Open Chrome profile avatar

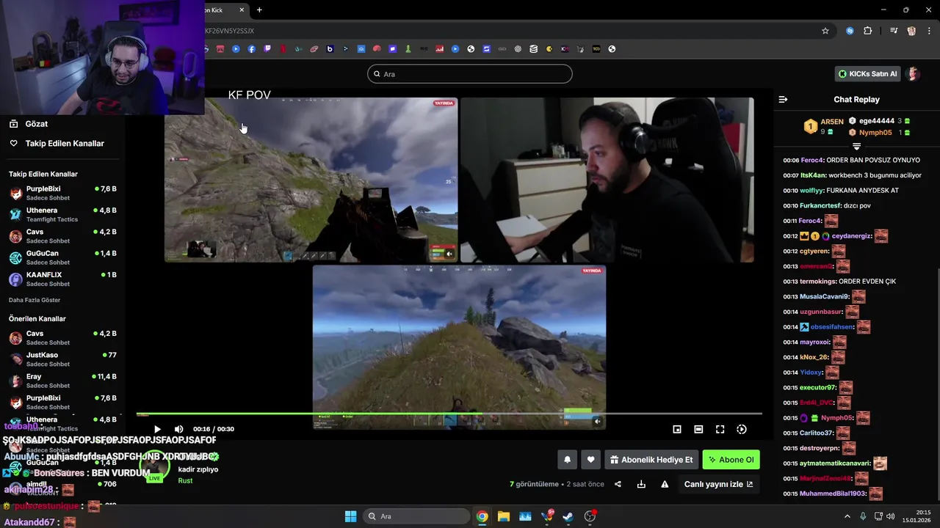[x=911, y=31]
